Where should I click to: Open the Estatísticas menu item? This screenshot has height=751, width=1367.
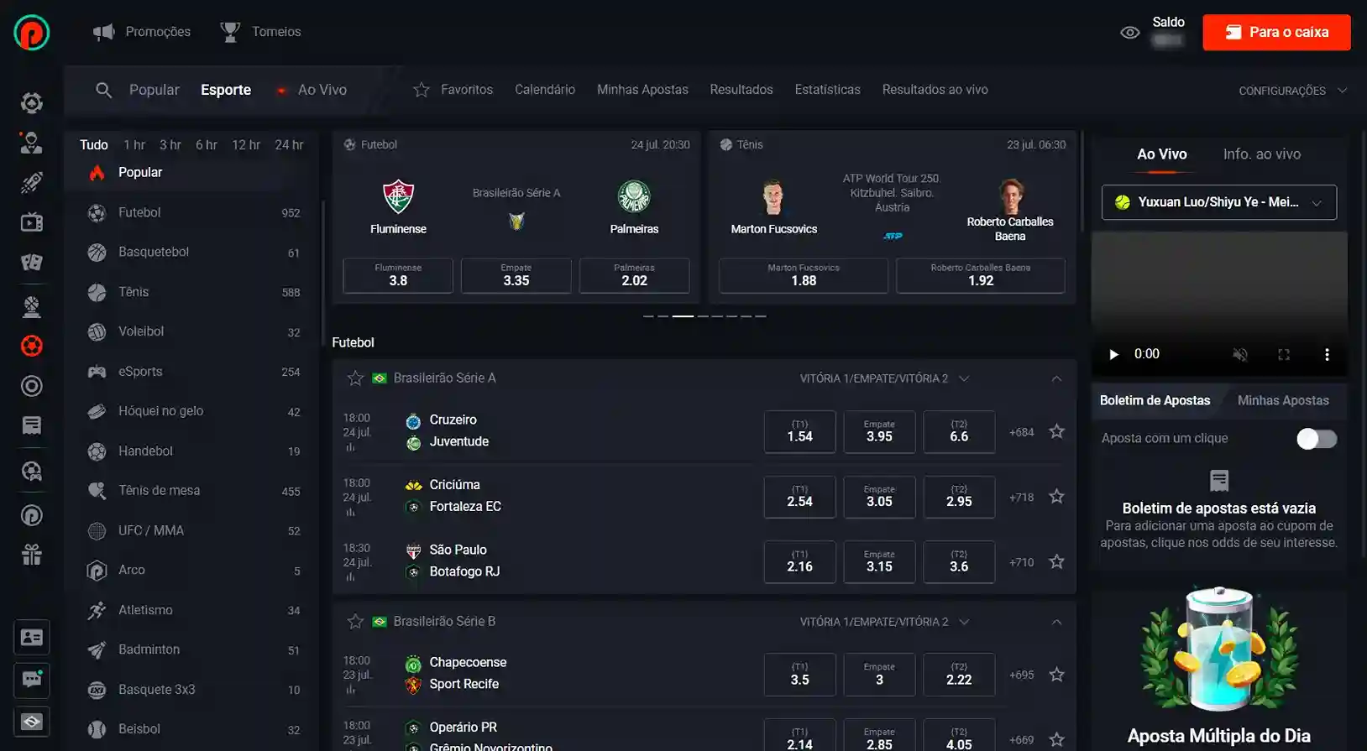[828, 90]
